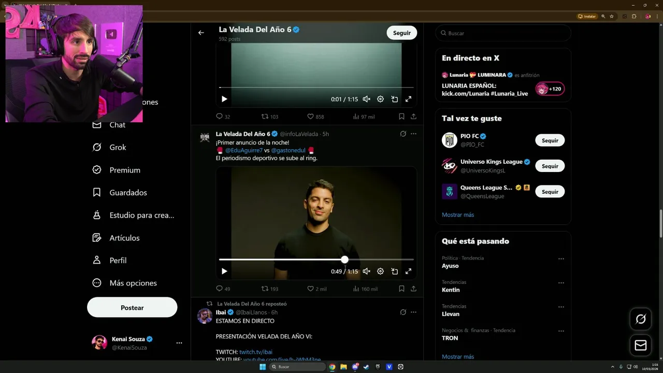Open the Ayuso trending topic
This screenshot has width=663, height=373.
coord(450,266)
